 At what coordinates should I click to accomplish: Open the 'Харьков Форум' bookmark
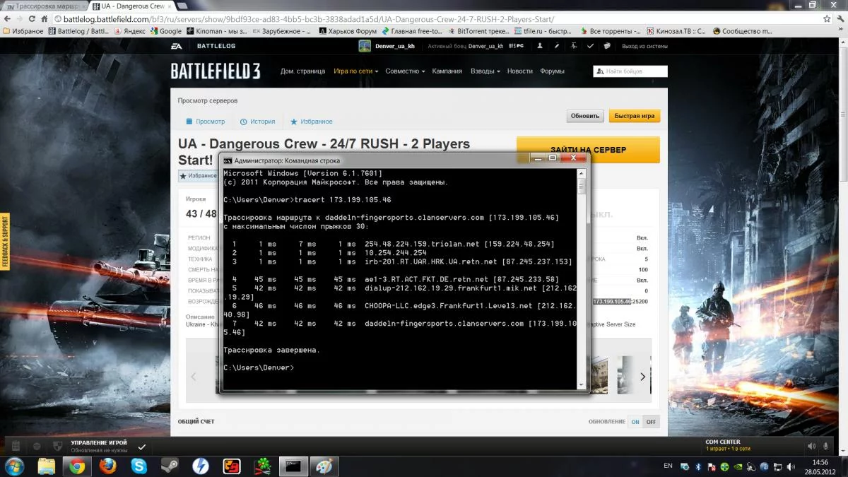pos(347,31)
